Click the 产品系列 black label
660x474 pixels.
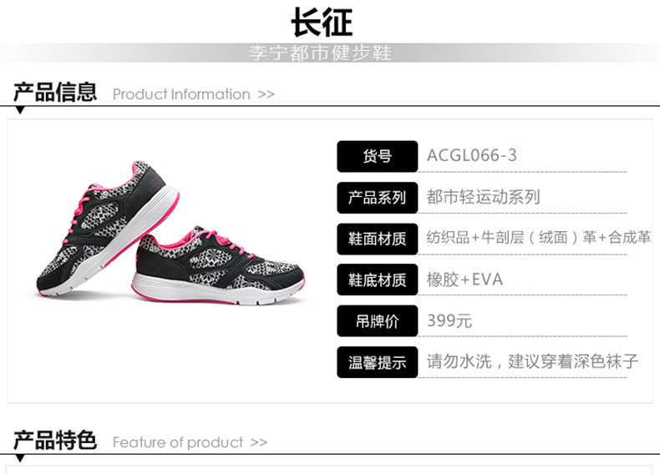377,197
